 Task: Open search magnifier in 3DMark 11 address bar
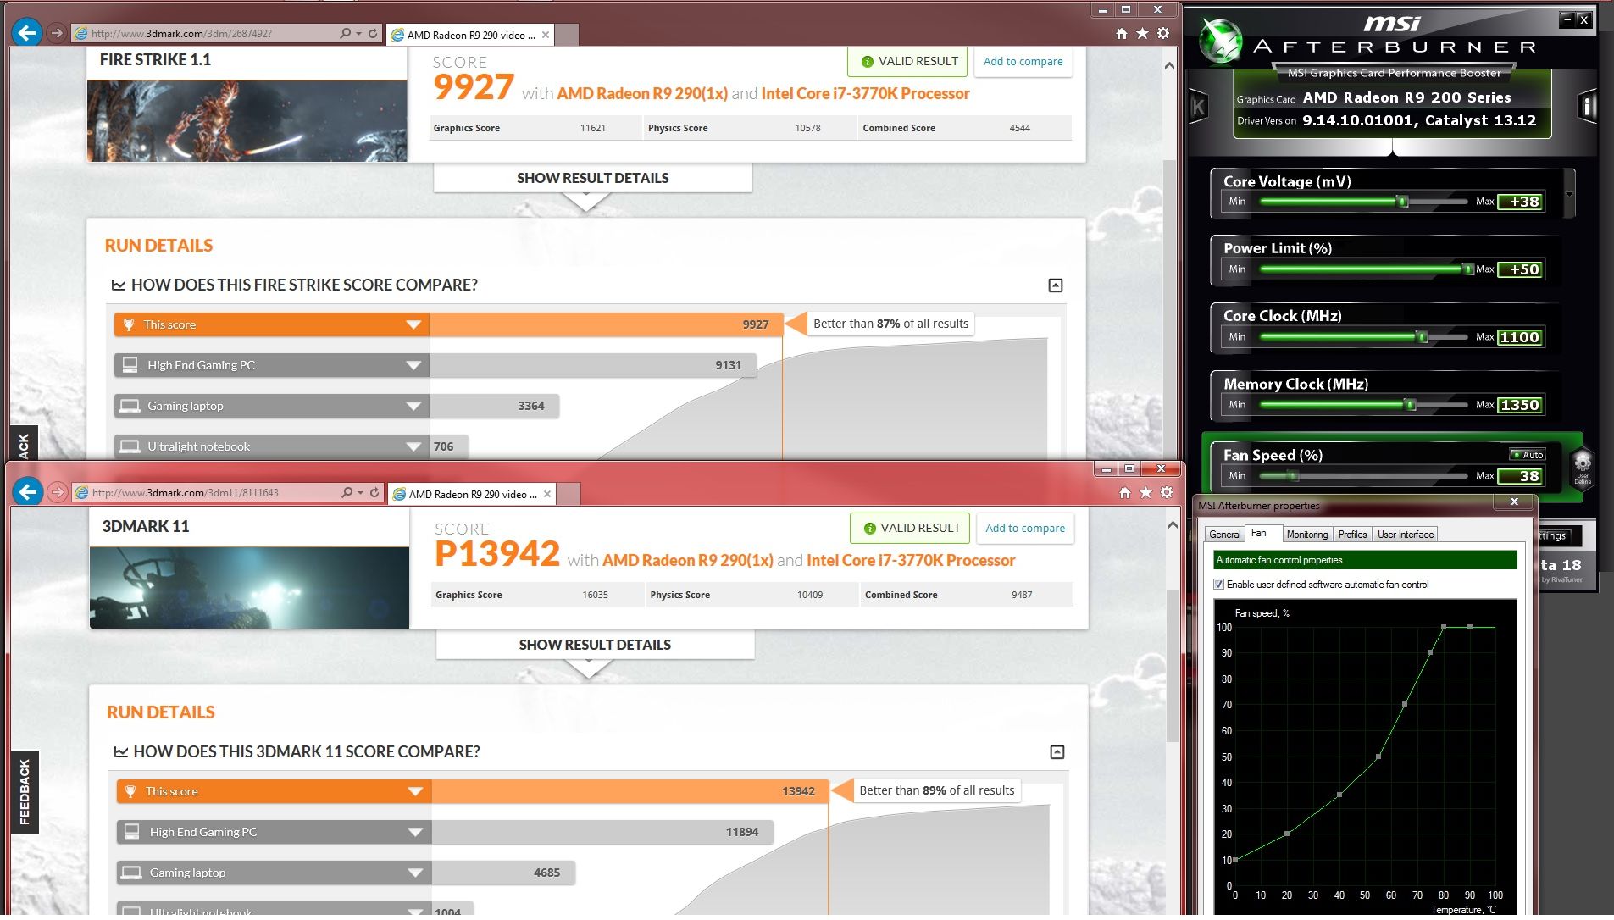click(347, 492)
